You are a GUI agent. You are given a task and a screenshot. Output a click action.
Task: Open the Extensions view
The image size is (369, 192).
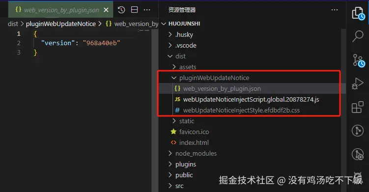point(358,107)
